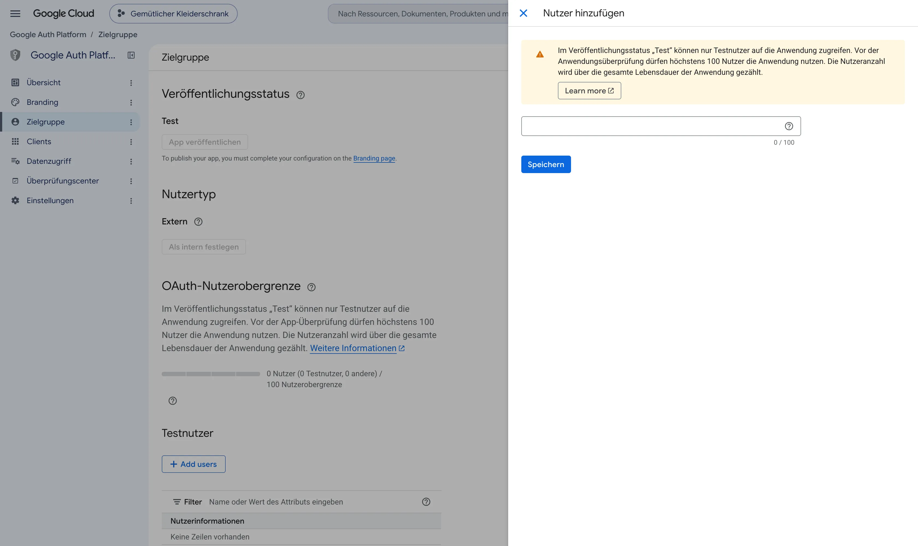918x546 pixels.
Task: Click the user quota progress bar
Action: point(211,374)
